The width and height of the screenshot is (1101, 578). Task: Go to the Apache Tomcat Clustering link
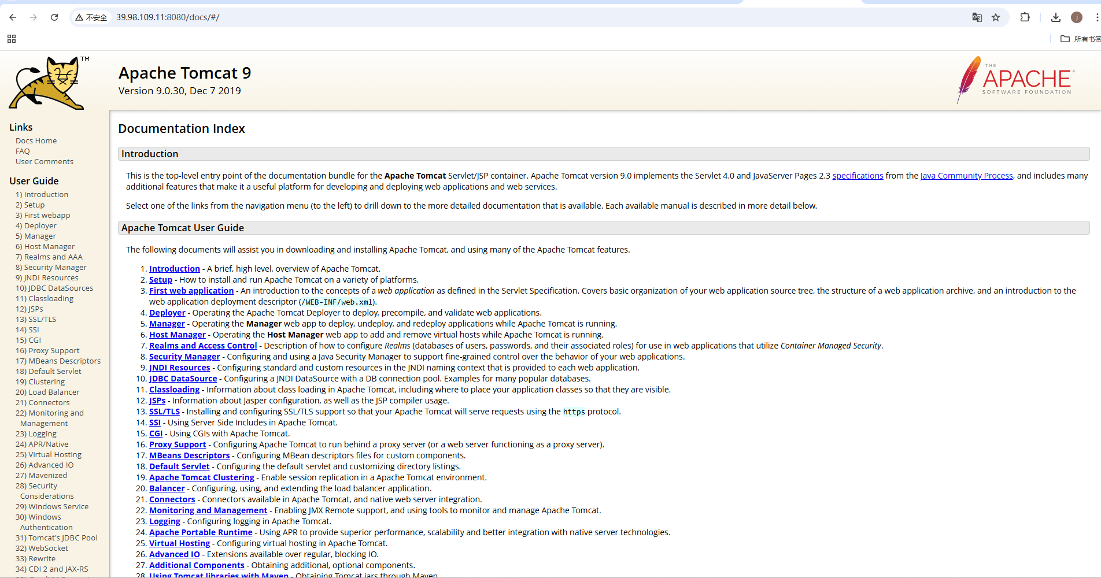point(201,477)
